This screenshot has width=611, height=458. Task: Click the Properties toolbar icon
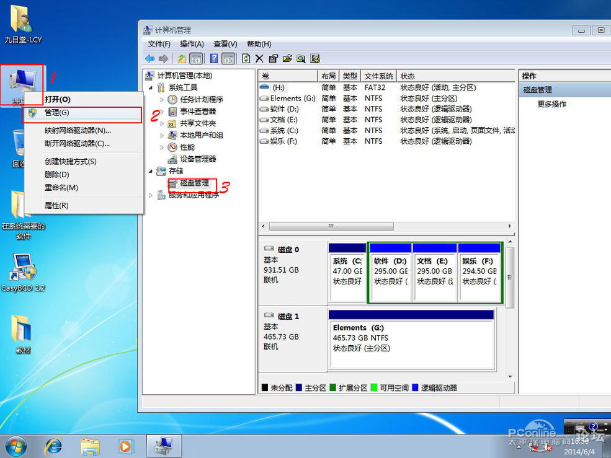(273, 59)
